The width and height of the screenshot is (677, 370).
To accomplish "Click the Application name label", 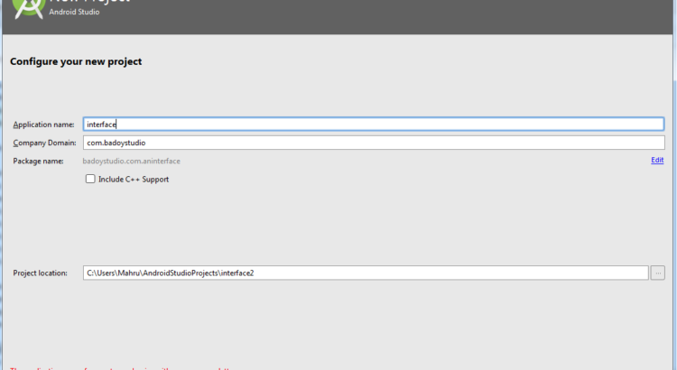I will coord(43,125).
